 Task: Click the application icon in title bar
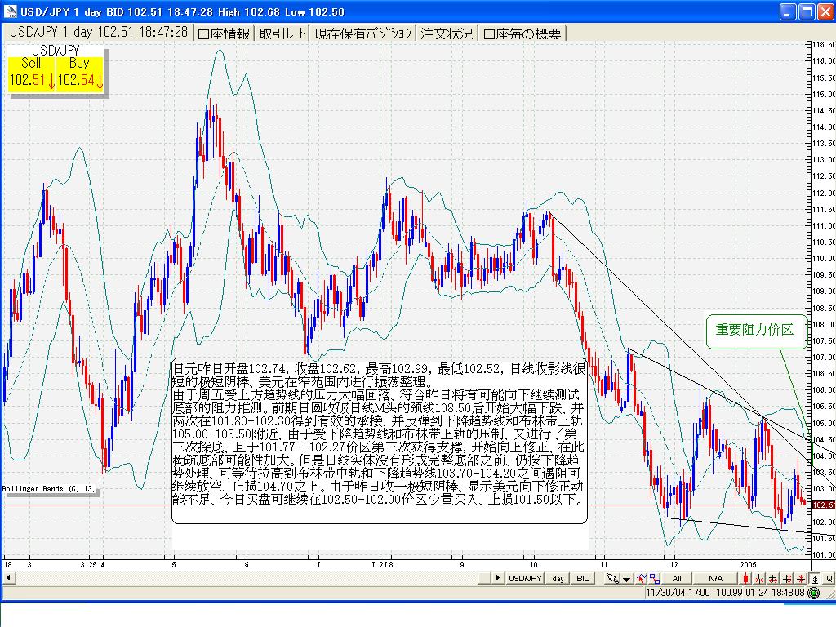point(10,11)
